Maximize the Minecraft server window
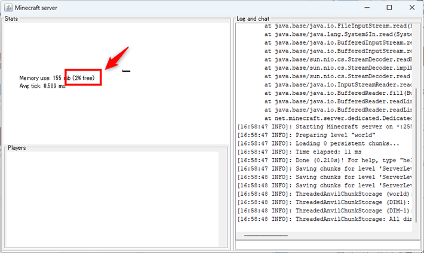The height and width of the screenshot is (253, 424). pyautogui.click(x=389, y=8)
